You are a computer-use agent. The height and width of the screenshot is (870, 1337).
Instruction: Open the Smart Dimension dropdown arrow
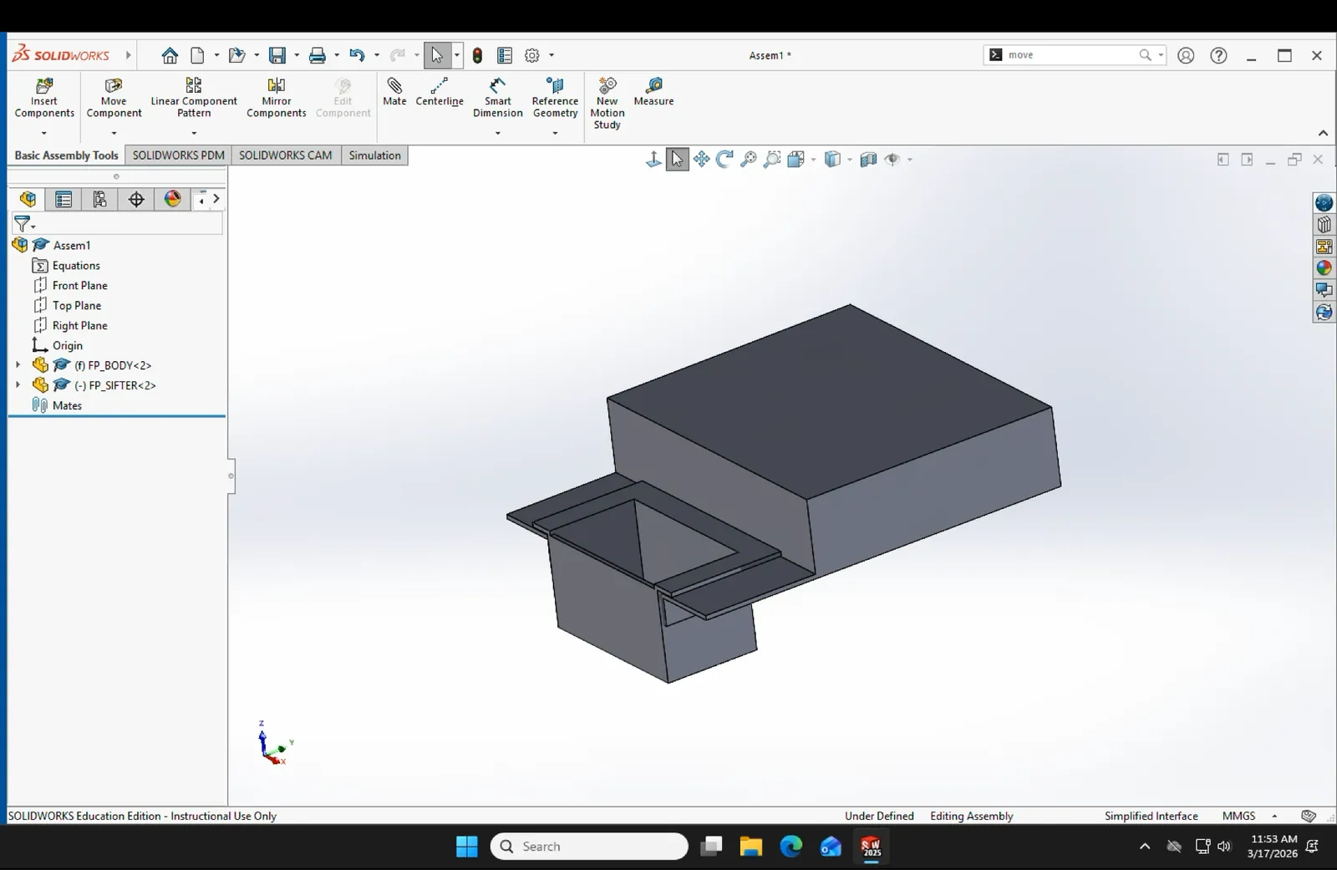497,133
